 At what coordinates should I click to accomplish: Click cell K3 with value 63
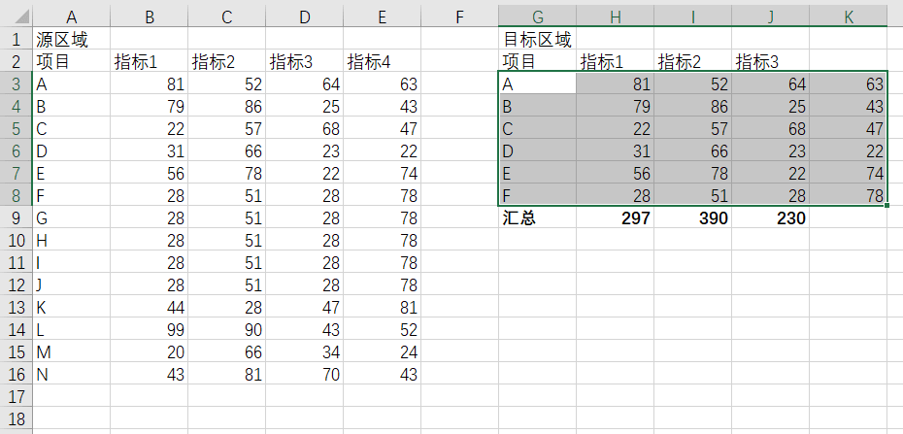[x=849, y=84]
